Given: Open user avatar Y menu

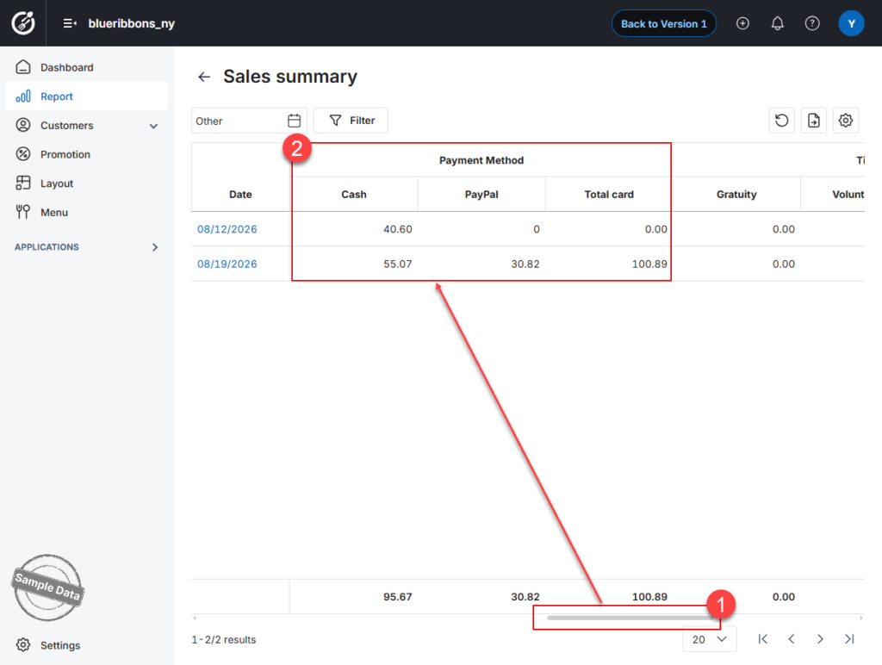Looking at the screenshot, I should click(851, 23).
